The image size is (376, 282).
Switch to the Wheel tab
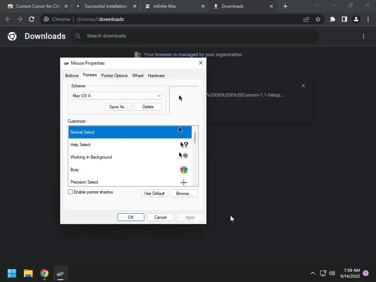click(138, 76)
